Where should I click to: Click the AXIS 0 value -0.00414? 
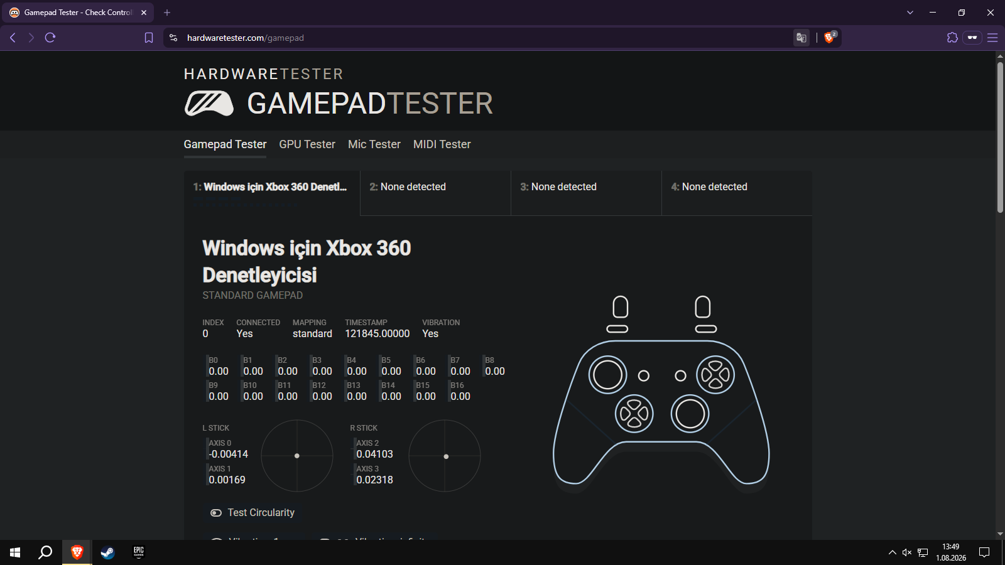coord(229,455)
